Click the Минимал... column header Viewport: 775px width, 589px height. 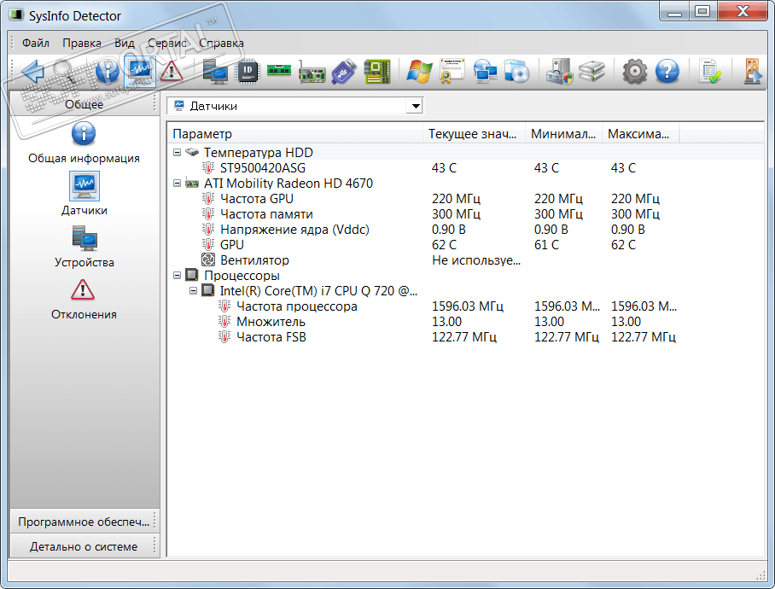click(x=563, y=133)
